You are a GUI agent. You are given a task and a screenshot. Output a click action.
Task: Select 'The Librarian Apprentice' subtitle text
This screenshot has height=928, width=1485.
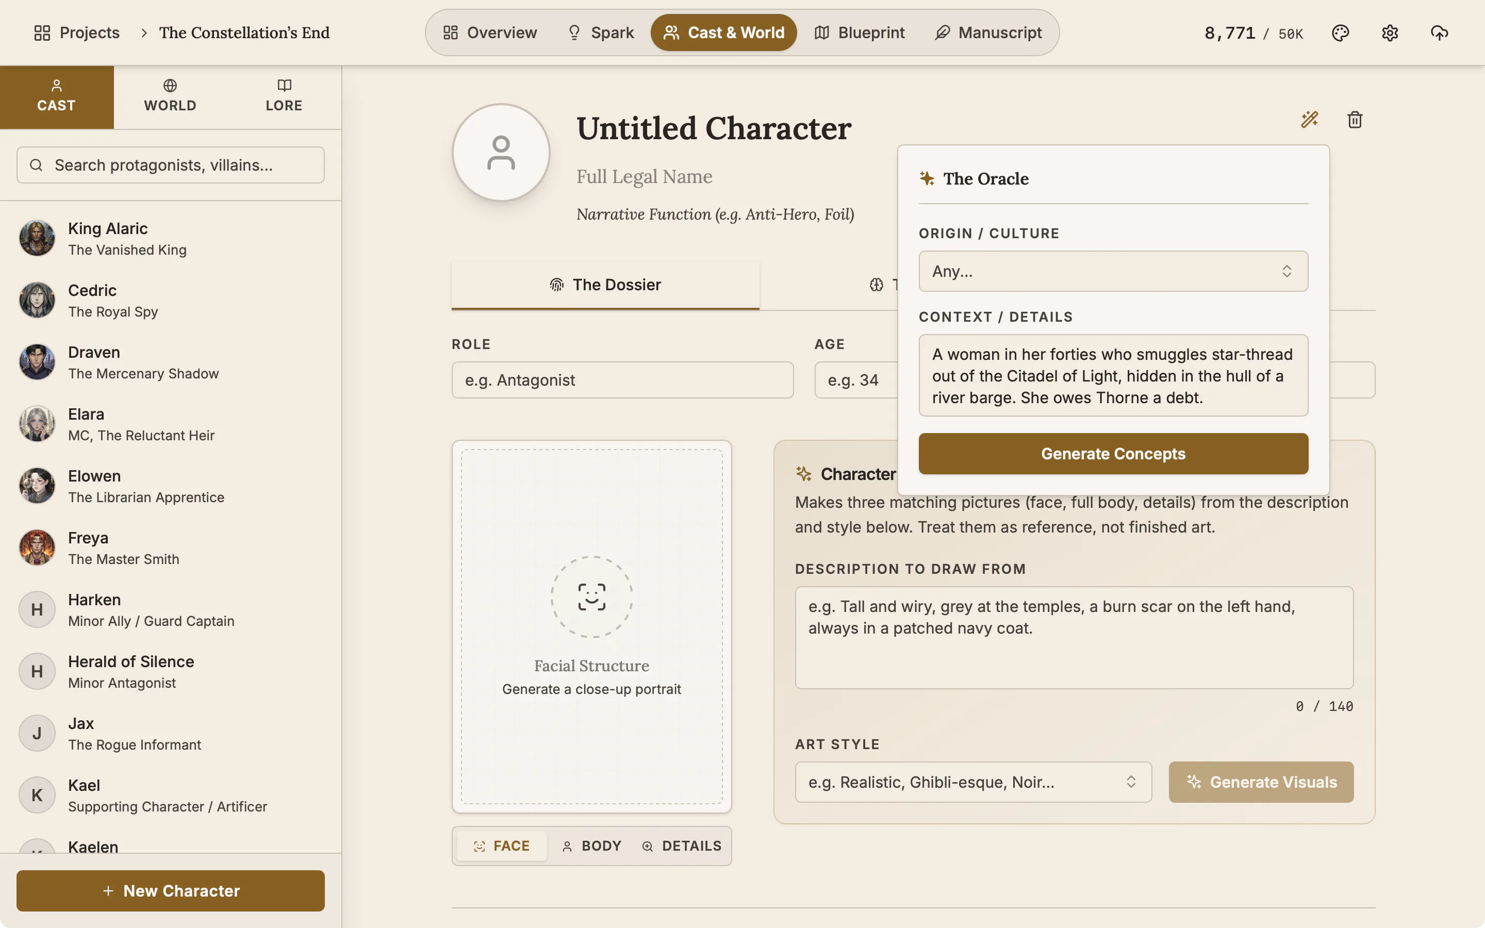pyautogui.click(x=146, y=498)
